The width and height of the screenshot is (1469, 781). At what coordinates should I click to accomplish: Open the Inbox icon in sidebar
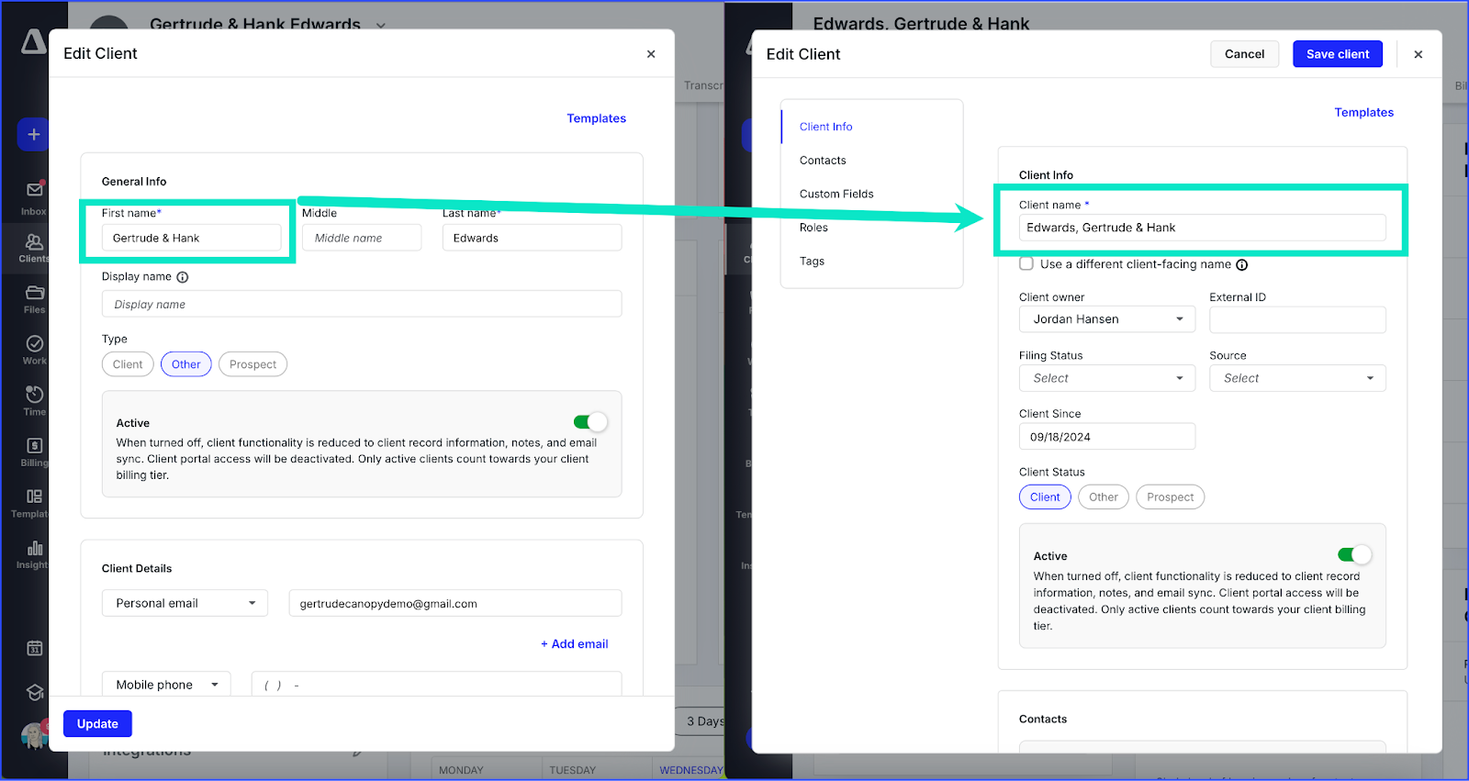point(34,190)
